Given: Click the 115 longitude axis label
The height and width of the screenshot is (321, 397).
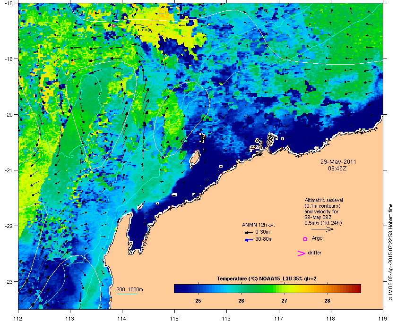Looking at the screenshot, I should click(x=174, y=318).
